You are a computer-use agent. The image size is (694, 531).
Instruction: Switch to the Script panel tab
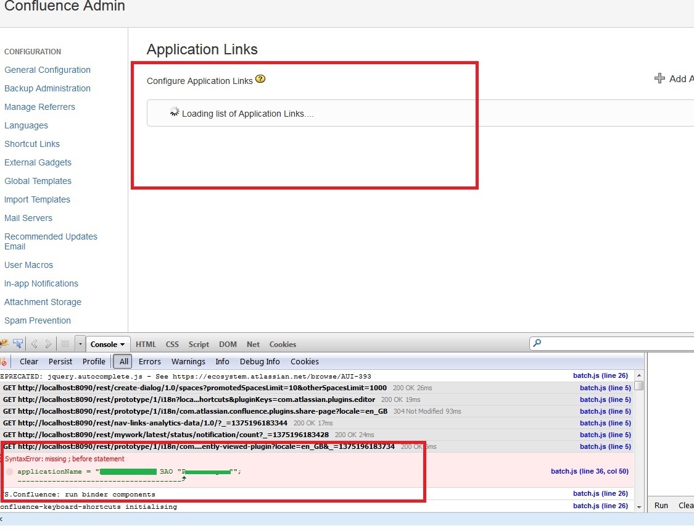pos(199,344)
